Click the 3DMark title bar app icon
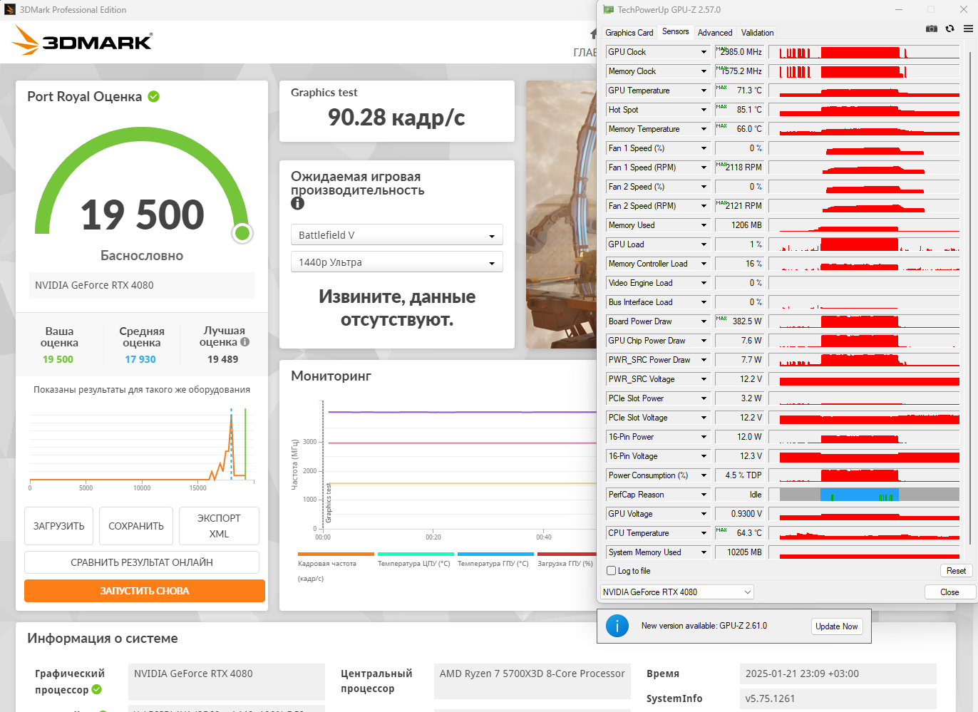978x712 pixels. pyautogui.click(x=10, y=10)
